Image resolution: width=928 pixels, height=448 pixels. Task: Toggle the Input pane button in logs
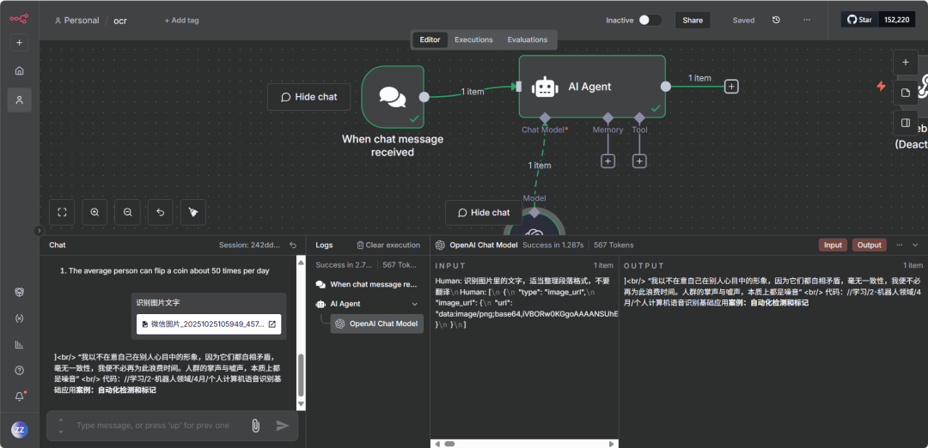point(833,245)
